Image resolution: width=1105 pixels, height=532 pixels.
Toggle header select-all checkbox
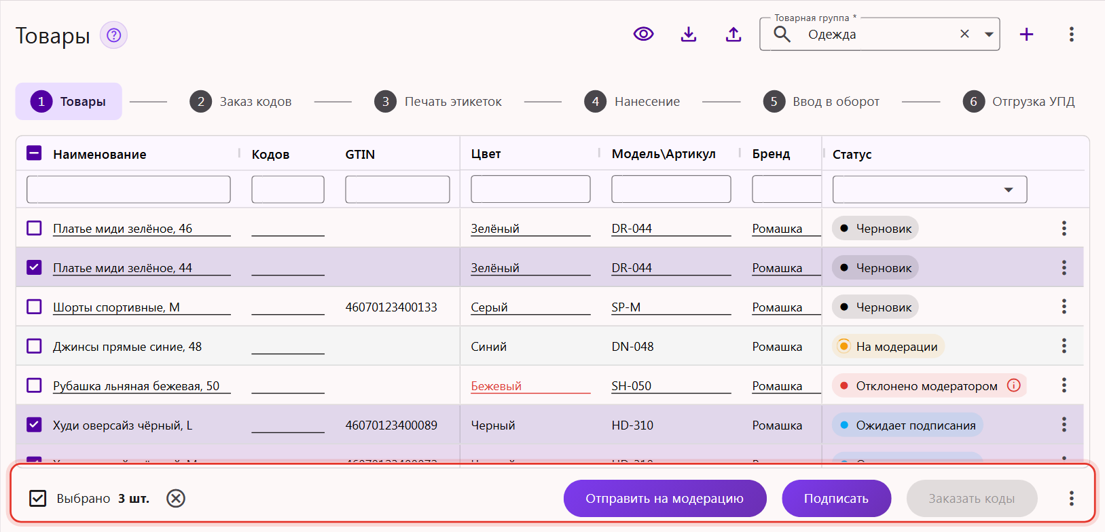tap(34, 153)
